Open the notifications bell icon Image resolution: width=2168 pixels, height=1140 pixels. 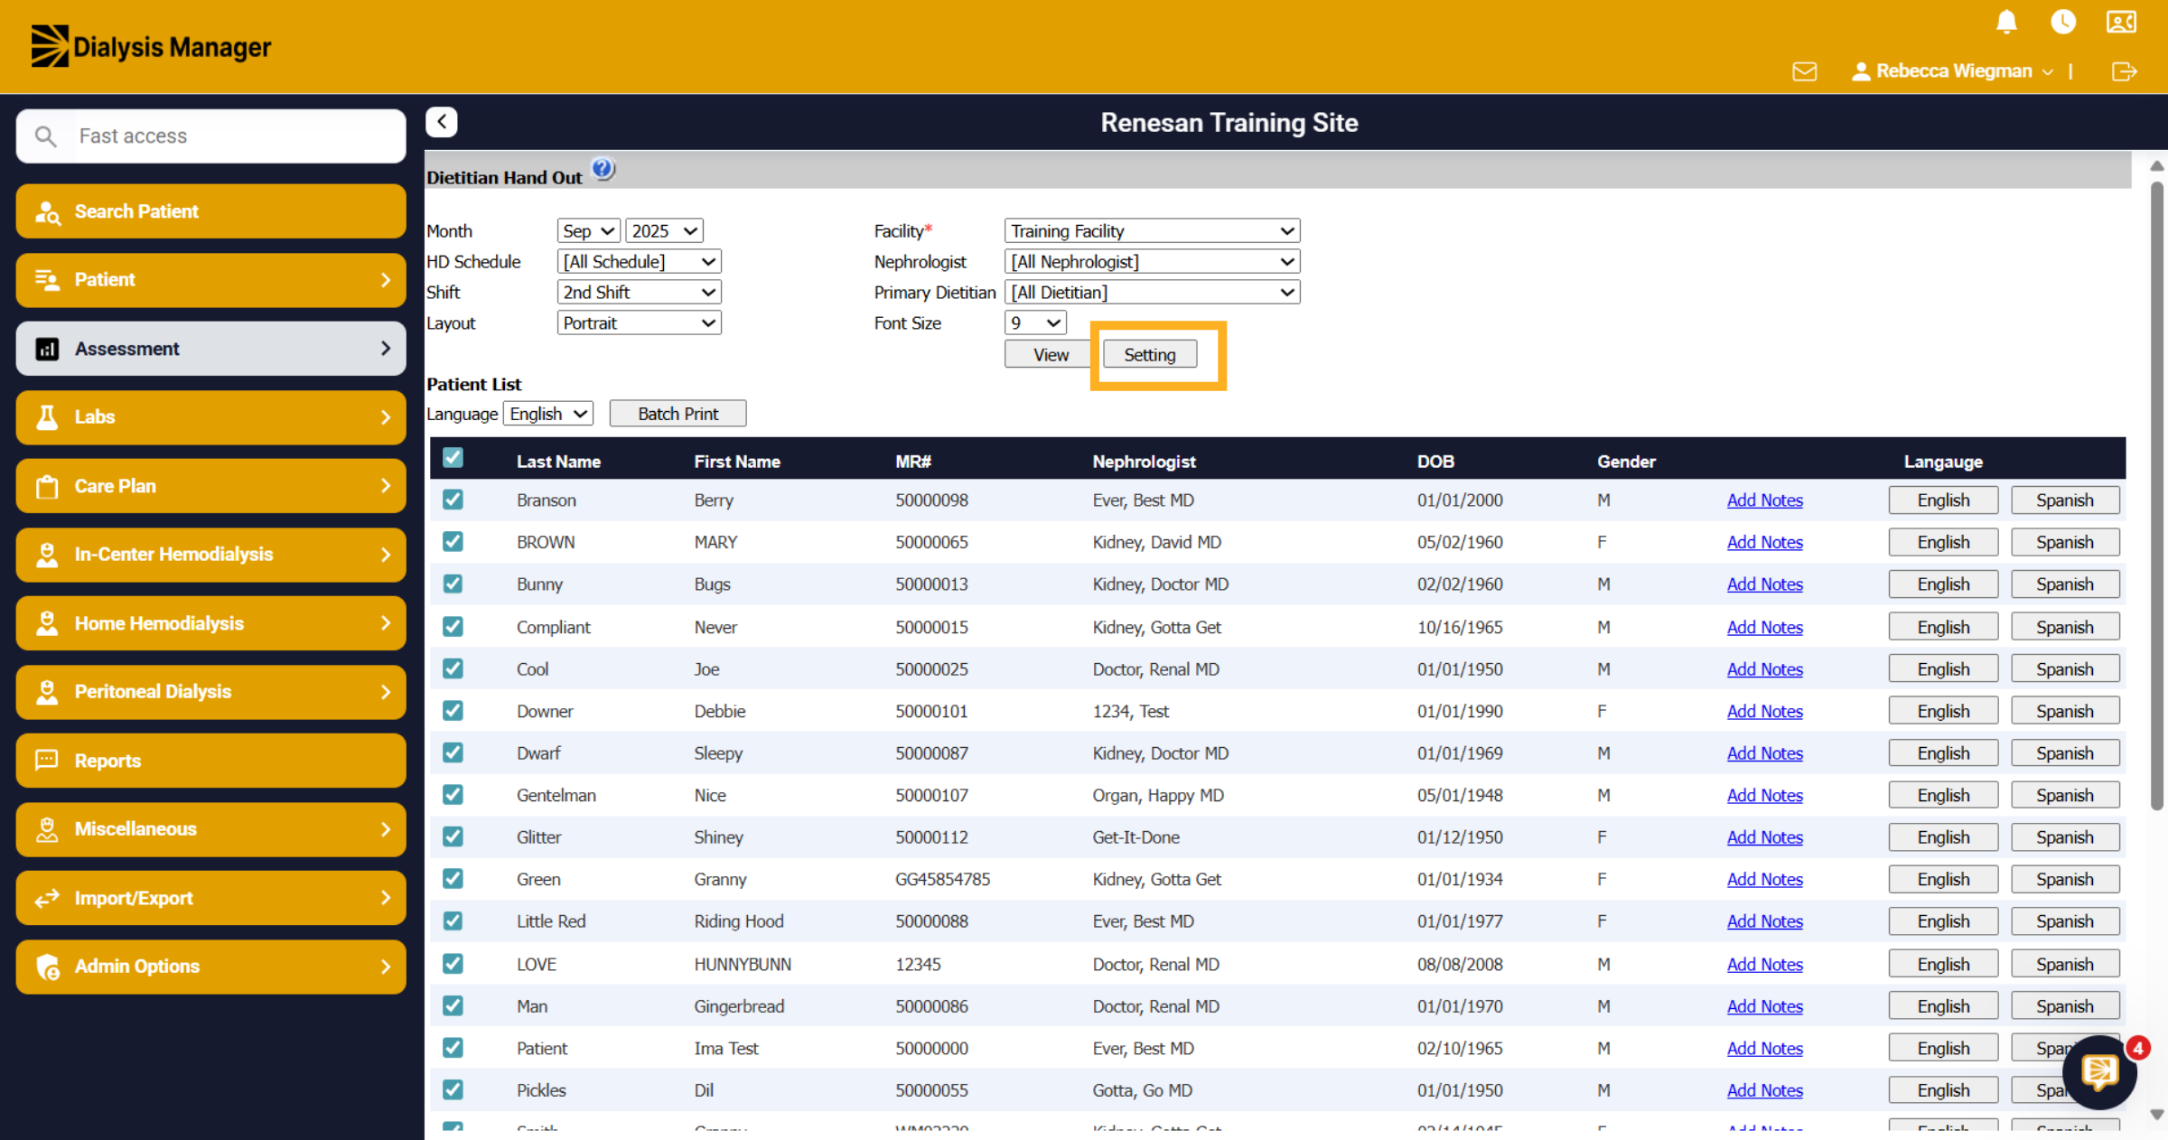pyautogui.click(x=2006, y=22)
